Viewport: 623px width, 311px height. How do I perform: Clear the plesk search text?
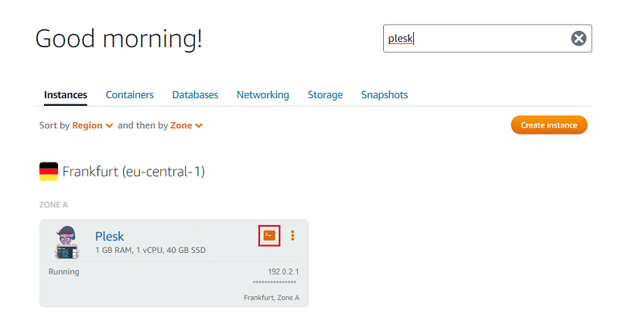(x=578, y=39)
